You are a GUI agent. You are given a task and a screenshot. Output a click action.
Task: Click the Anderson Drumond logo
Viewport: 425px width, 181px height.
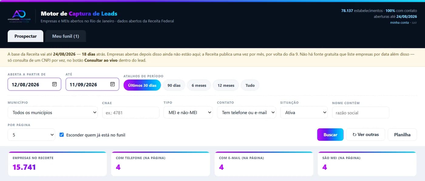(19, 16)
